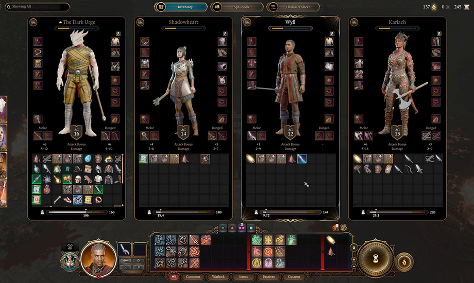474x283 pixels.
Task: Click Wyll's rapier weapon slot beside portrait
Action: pyautogui.click(x=124, y=250)
